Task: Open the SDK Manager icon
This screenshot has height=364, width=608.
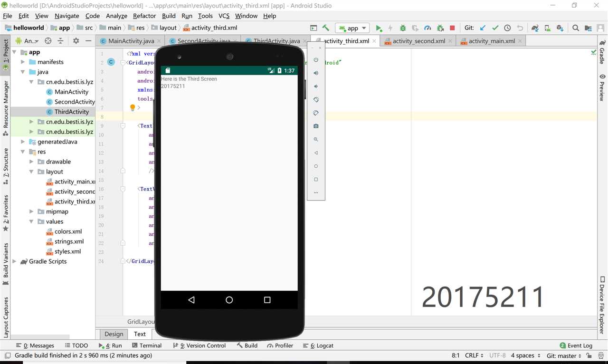Action: [560, 28]
